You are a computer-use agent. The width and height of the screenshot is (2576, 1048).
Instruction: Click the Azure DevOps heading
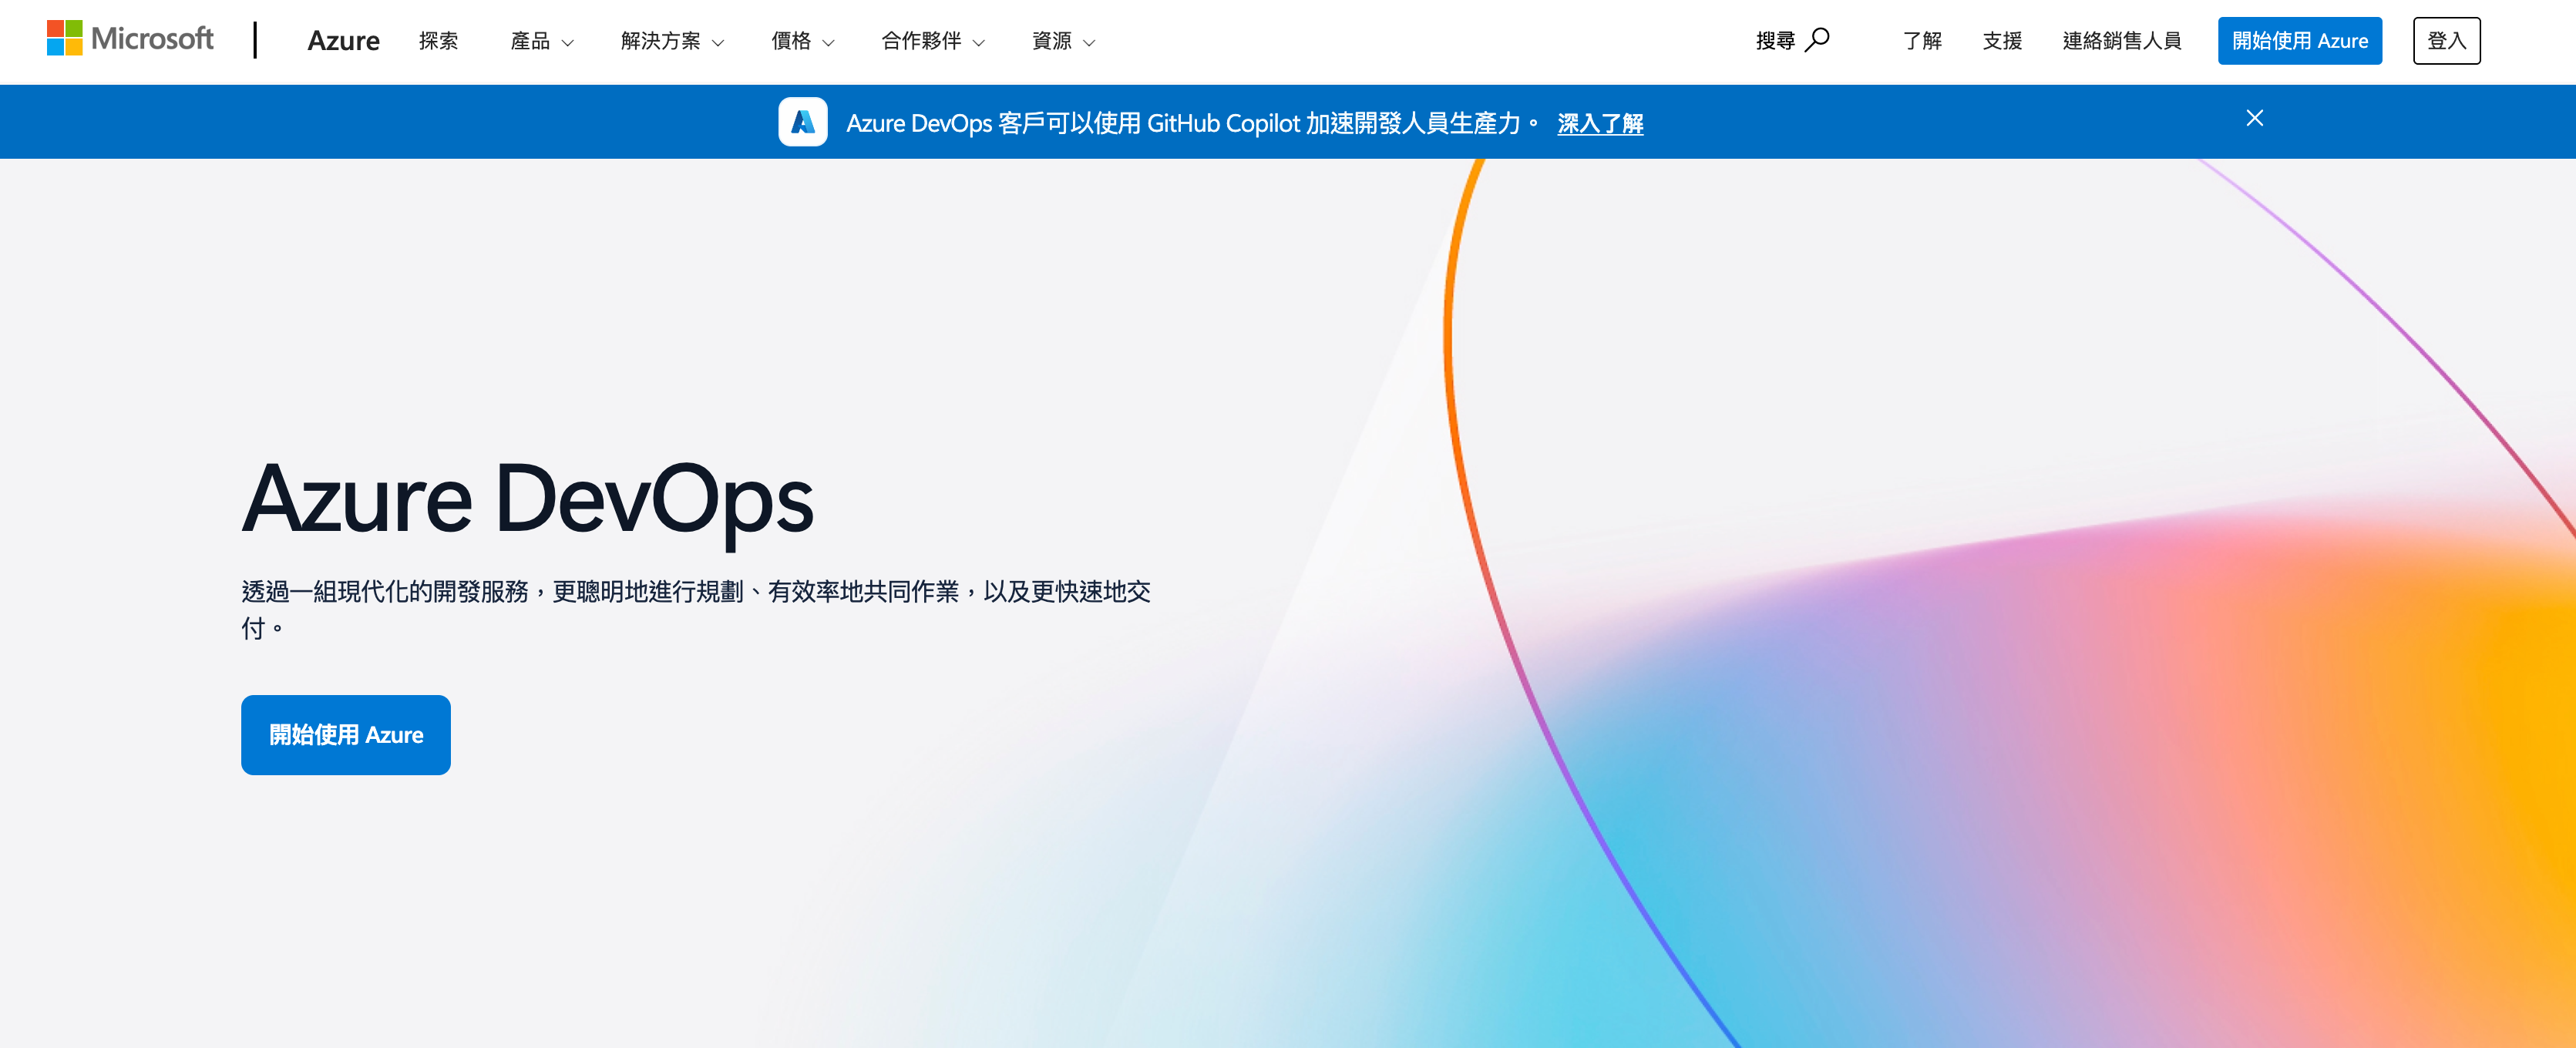pyautogui.click(x=527, y=499)
